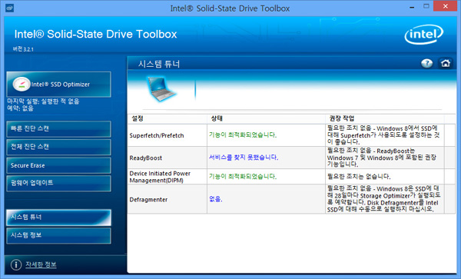Screen dimensions: 461x279
Task: Select the Defragmenter row
Action: pos(291,199)
